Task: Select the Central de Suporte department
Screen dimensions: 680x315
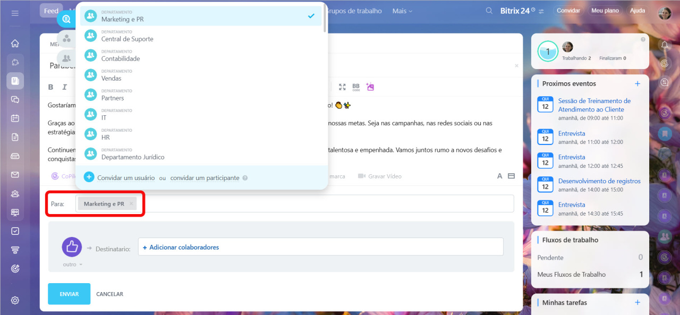Action: pyautogui.click(x=201, y=36)
